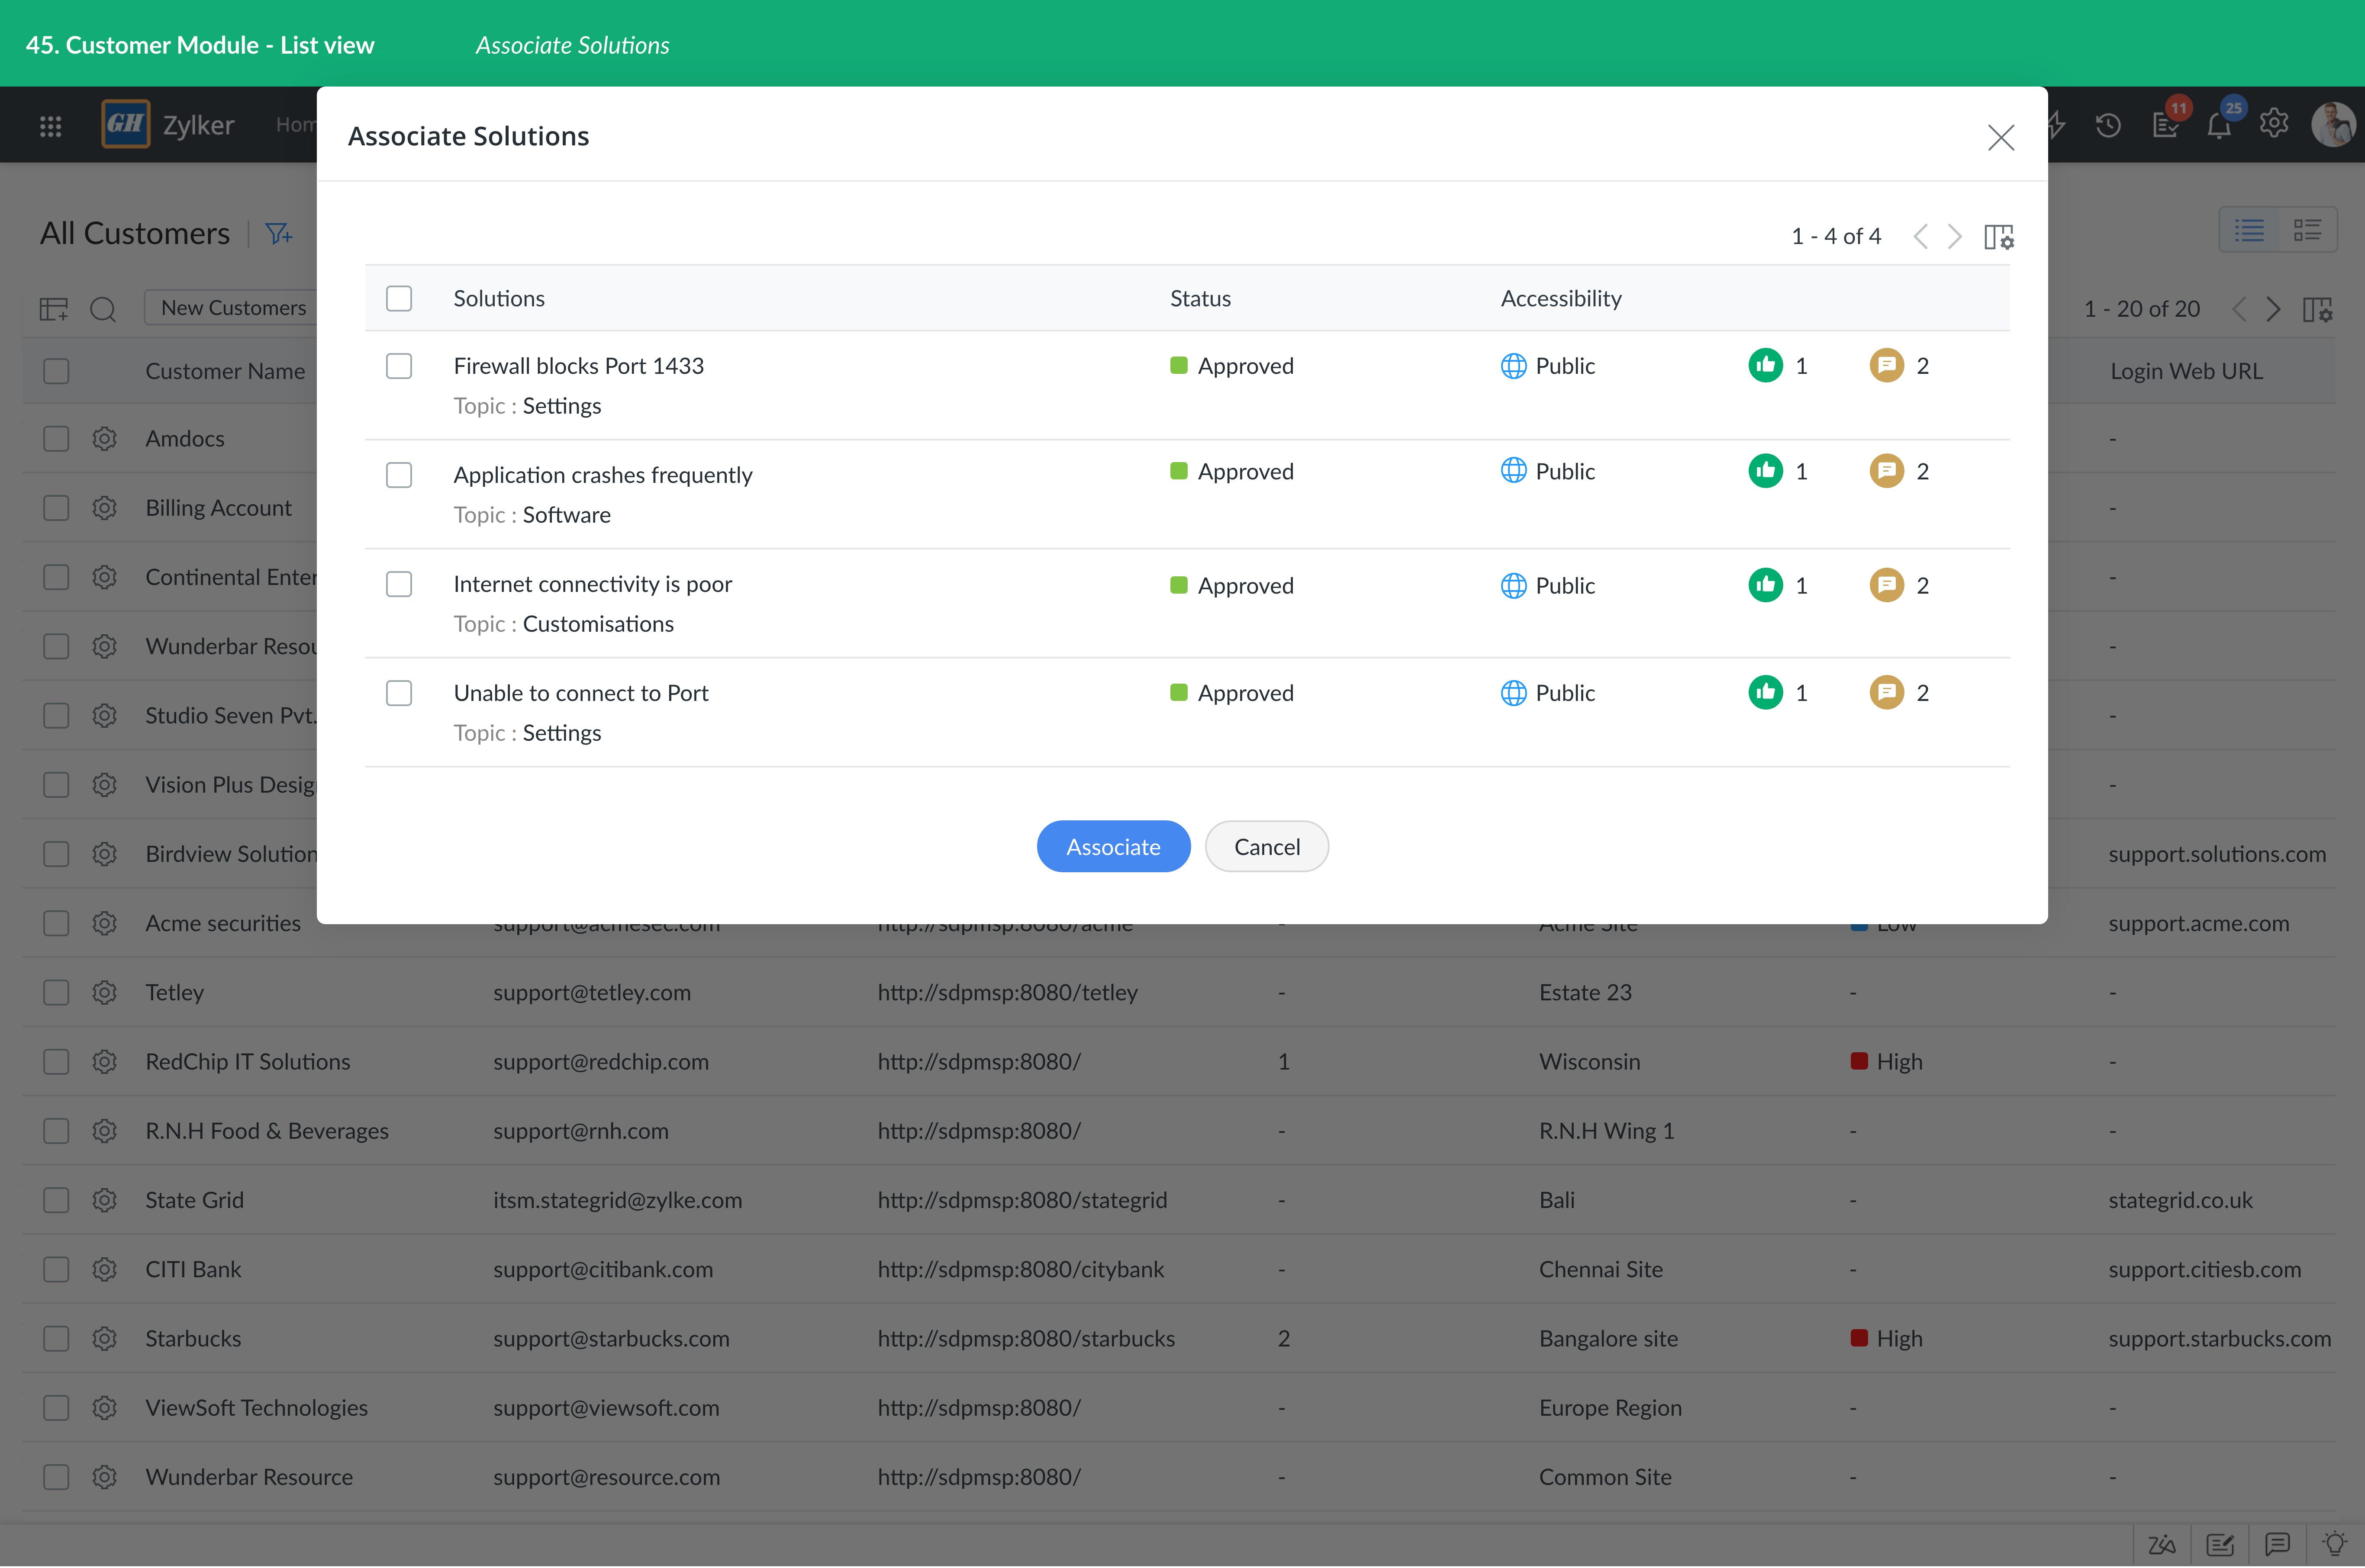
Task: Click the Associate button
Action: pos(1114,847)
